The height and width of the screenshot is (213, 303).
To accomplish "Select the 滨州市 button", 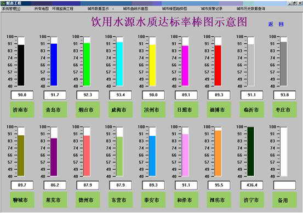I will (x=153, y=110).
